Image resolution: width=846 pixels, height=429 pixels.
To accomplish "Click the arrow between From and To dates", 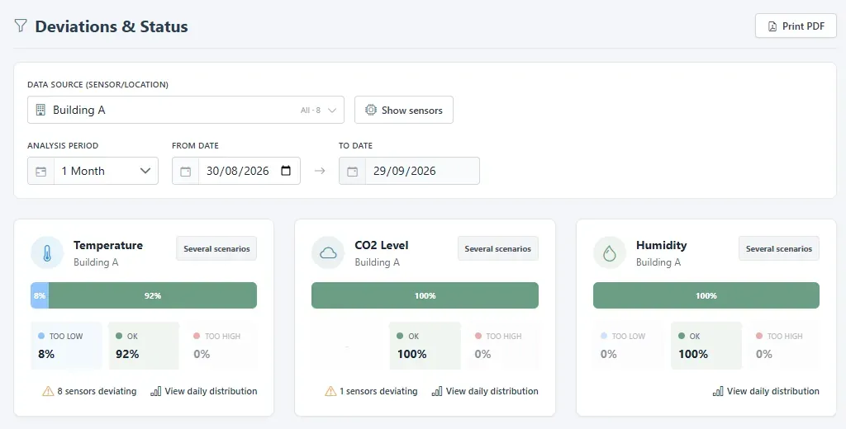I will pos(320,171).
